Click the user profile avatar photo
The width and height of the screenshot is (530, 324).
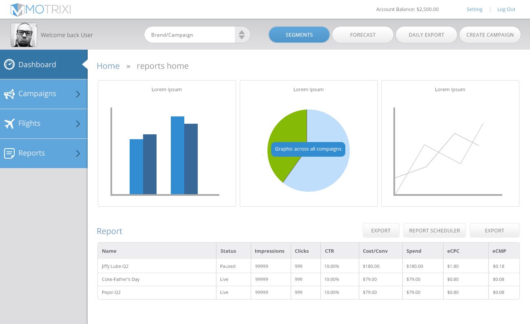pyautogui.click(x=24, y=35)
